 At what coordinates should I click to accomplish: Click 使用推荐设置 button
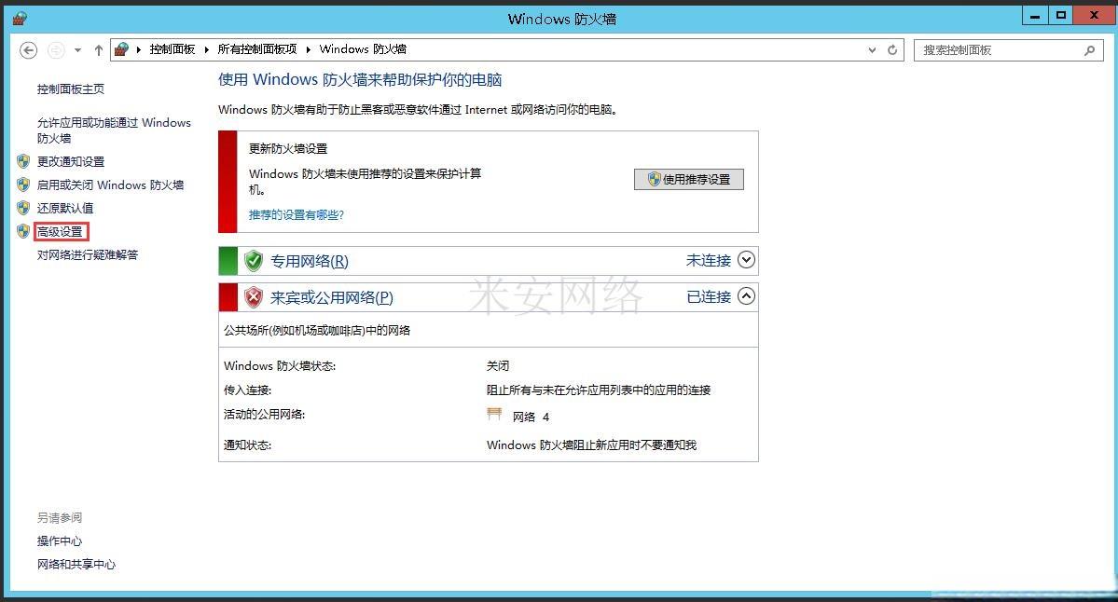[x=689, y=180]
